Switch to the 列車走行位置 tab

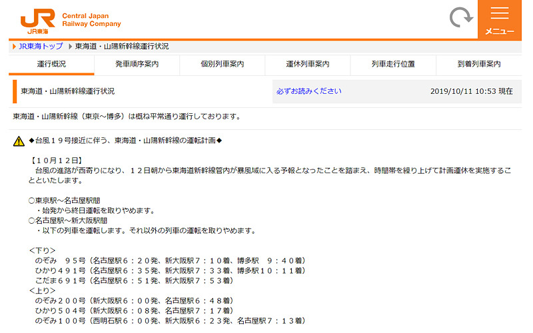point(393,64)
